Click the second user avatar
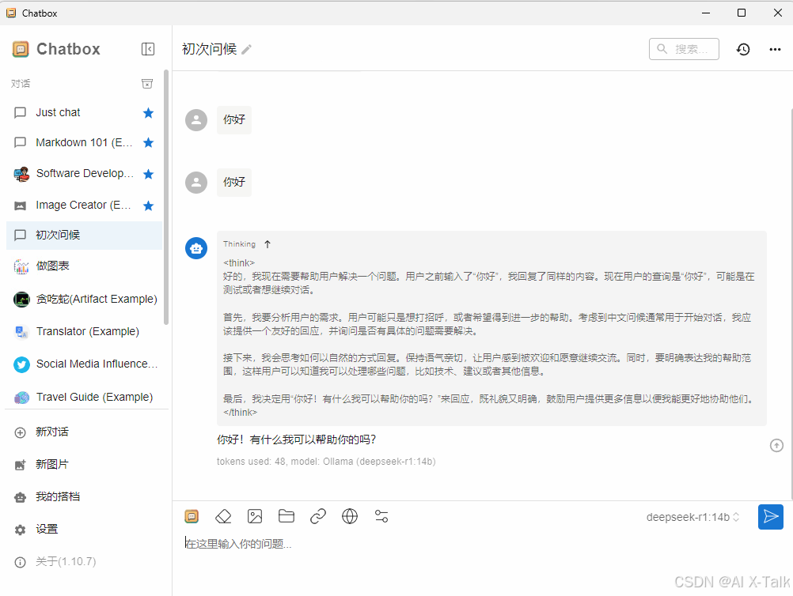The width and height of the screenshot is (793, 596). tap(196, 183)
